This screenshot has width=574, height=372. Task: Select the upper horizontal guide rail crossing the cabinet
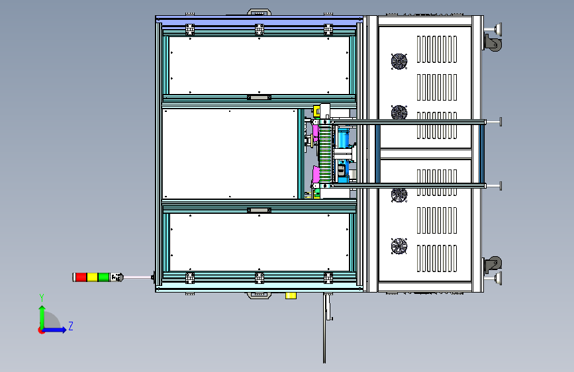pos(409,122)
